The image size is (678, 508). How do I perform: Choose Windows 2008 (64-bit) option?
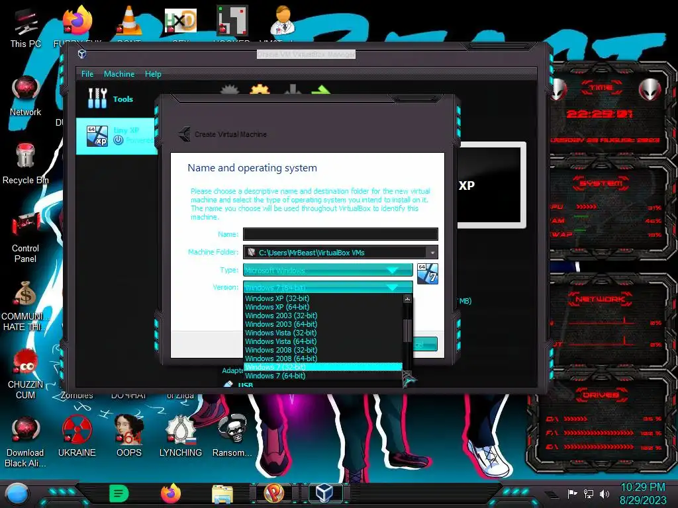(x=323, y=359)
